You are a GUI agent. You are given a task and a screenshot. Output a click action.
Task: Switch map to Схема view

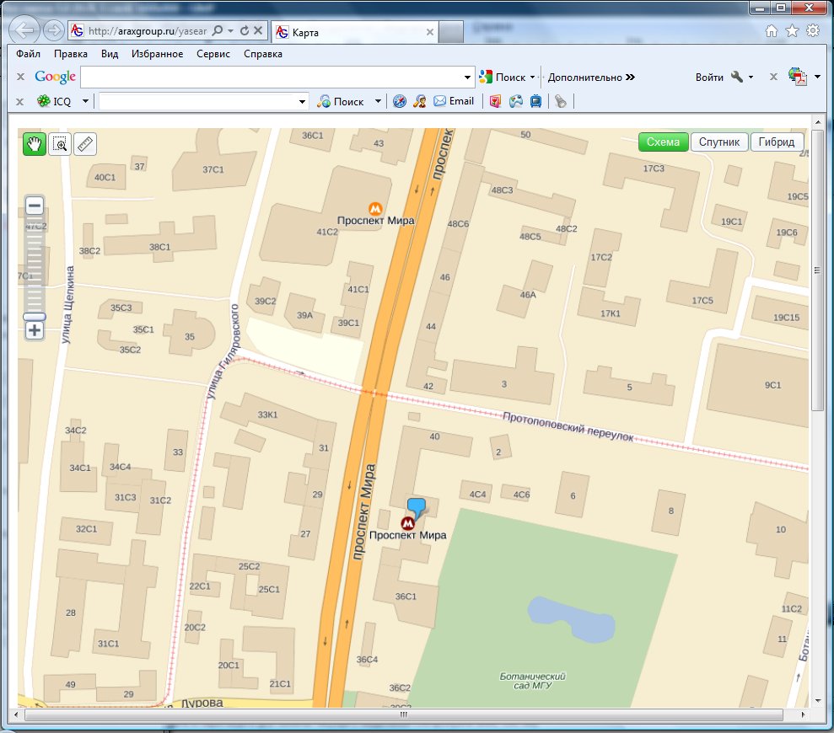tap(663, 142)
